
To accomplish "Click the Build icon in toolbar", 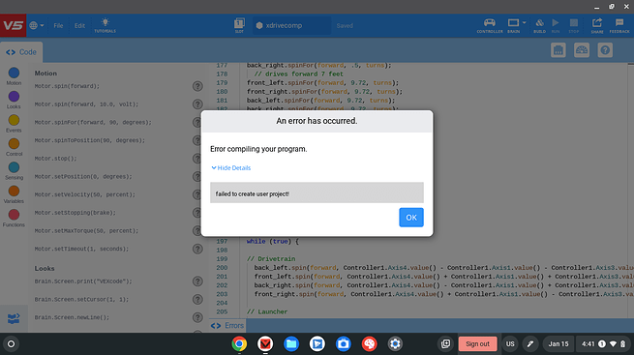I will tap(539, 25).
